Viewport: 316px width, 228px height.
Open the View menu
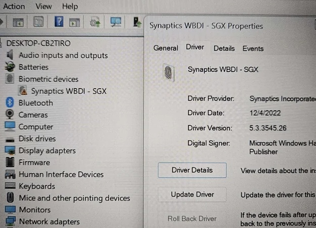44,7
